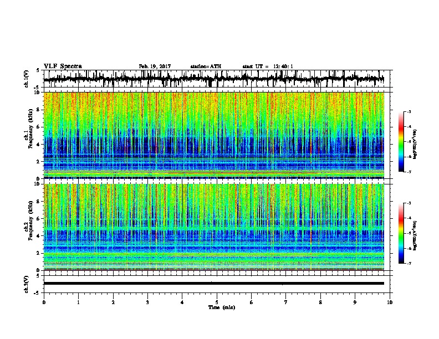439x339 pixels.
Task: Click the "station=ATH" header label
Action: 206,66
